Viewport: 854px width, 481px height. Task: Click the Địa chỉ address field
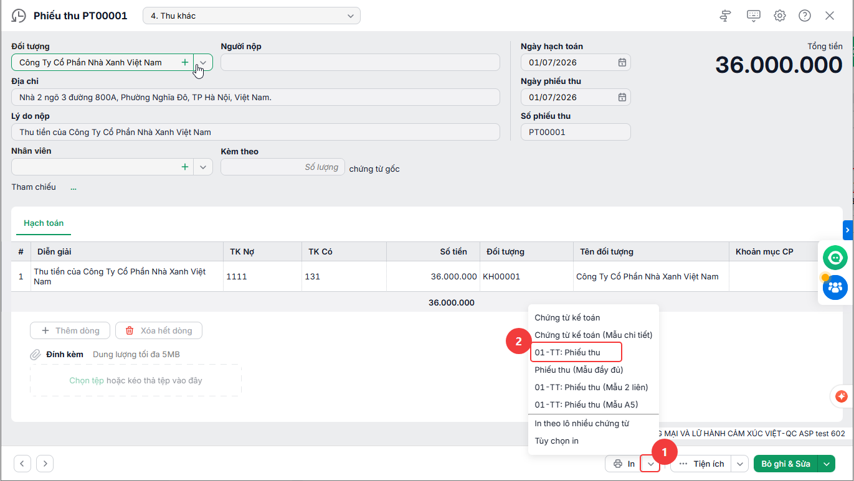tap(255, 97)
